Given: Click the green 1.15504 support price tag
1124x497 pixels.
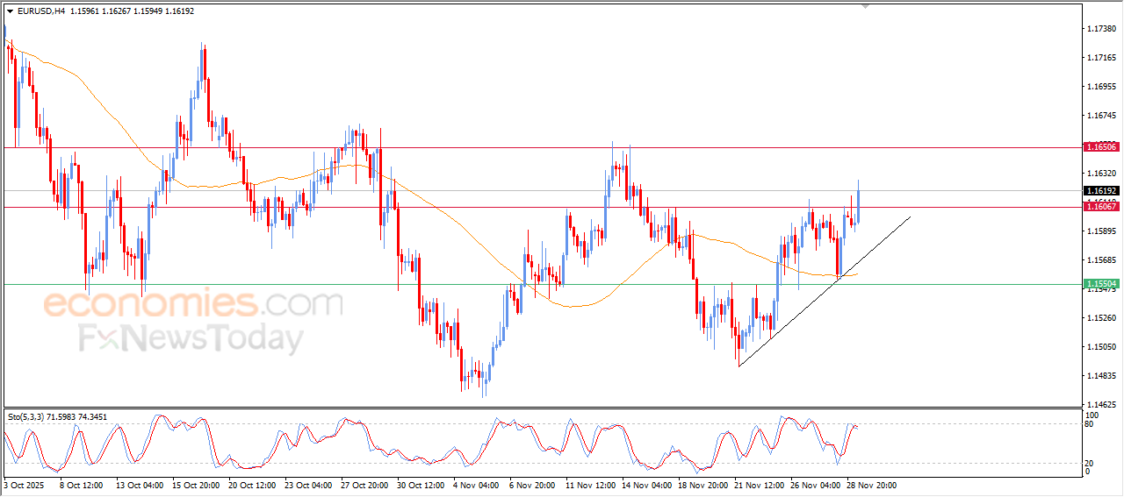Looking at the screenshot, I should pyautogui.click(x=1100, y=284).
